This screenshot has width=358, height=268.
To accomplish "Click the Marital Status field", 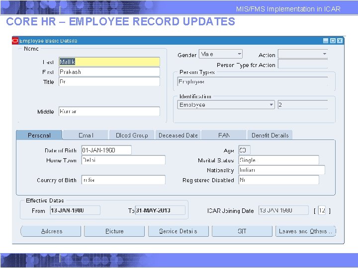I will (x=279, y=160).
